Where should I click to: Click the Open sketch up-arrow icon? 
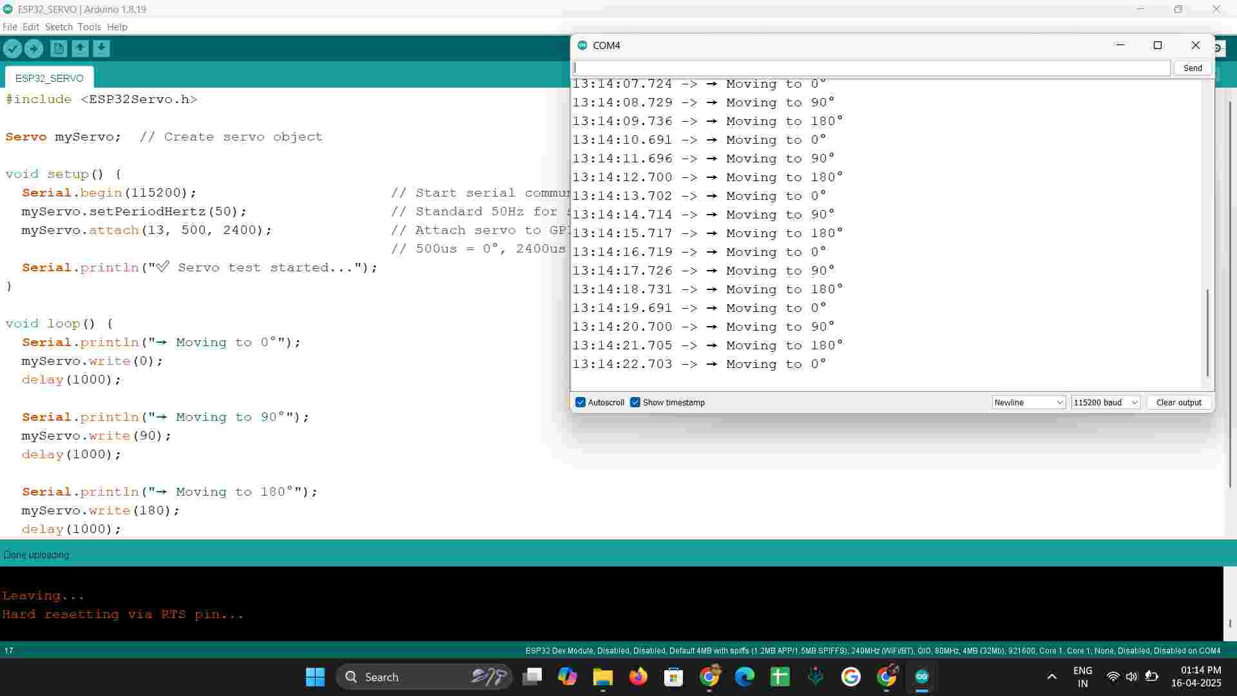tap(80, 48)
